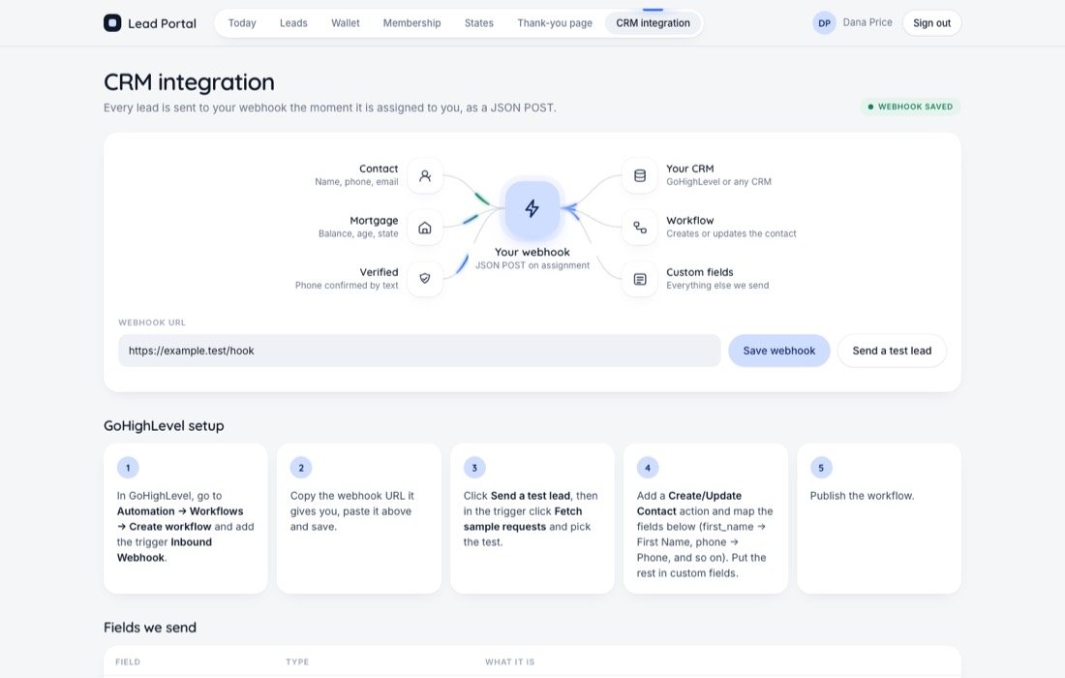Image resolution: width=1065 pixels, height=678 pixels.
Task: Focus the Webhook URL input field
Action: coord(419,351)
